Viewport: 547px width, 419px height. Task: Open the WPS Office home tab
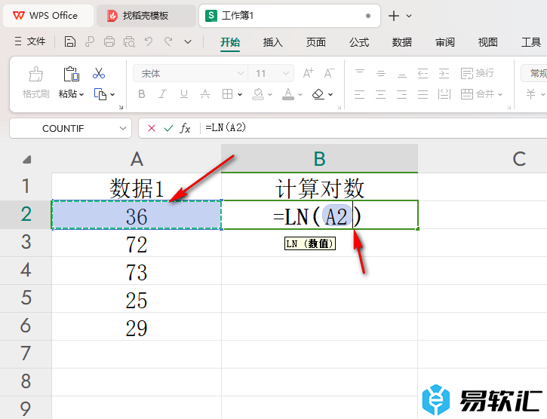48,16
